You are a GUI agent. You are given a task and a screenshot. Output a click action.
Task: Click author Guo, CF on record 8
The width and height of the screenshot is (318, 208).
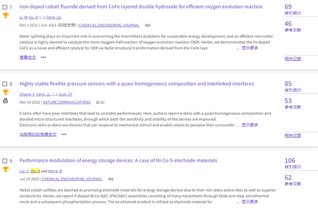[x=66, y=94]
